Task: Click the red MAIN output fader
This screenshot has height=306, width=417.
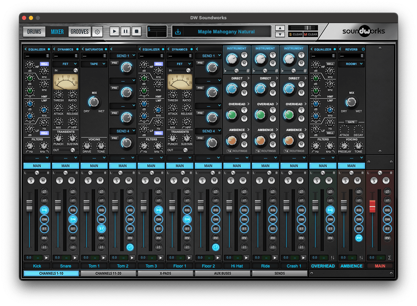Action: pyautogui.click(x=373, y=206)
